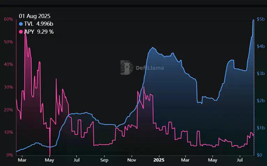
Task: Click the $3b label on the TVL axis
Action: (260, 73)
